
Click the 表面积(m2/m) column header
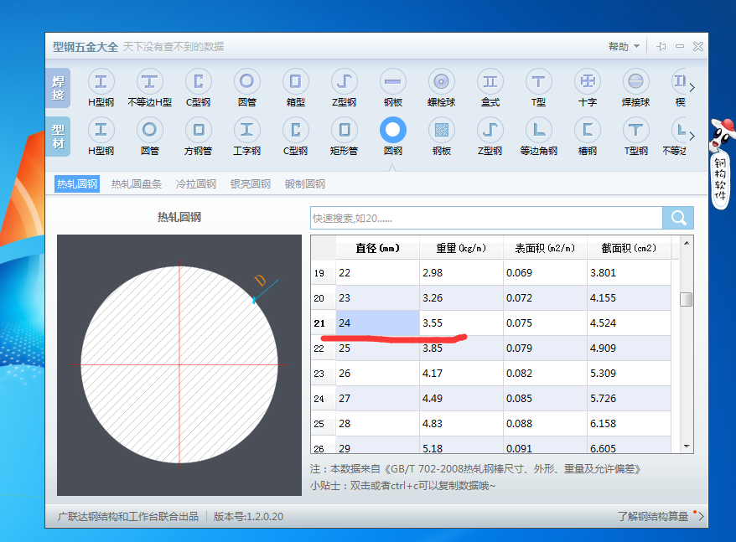click(x=545, y=248)
